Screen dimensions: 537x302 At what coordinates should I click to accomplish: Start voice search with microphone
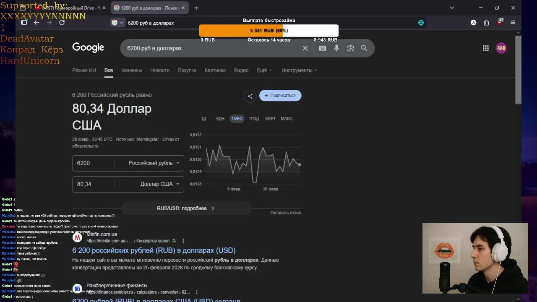pyautogui.click(x=336, y=48)
